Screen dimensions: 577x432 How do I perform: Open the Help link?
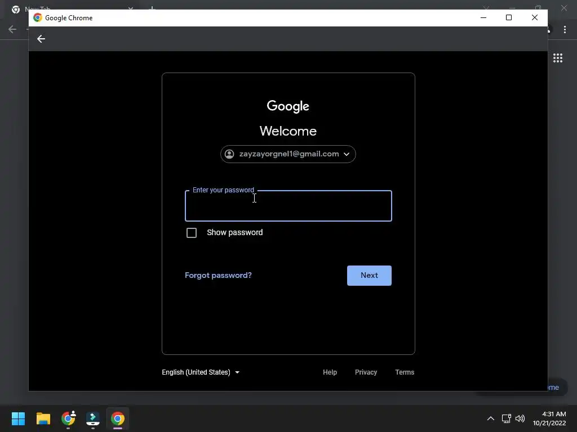click(330, 372)
